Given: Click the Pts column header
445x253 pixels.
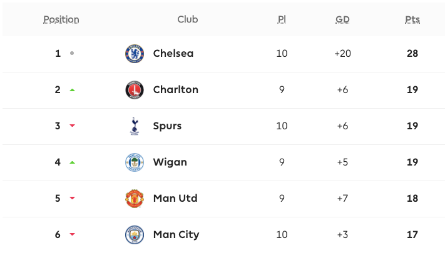Looking at the screenshot, I should pyautogui.click(x=412, y=19).
